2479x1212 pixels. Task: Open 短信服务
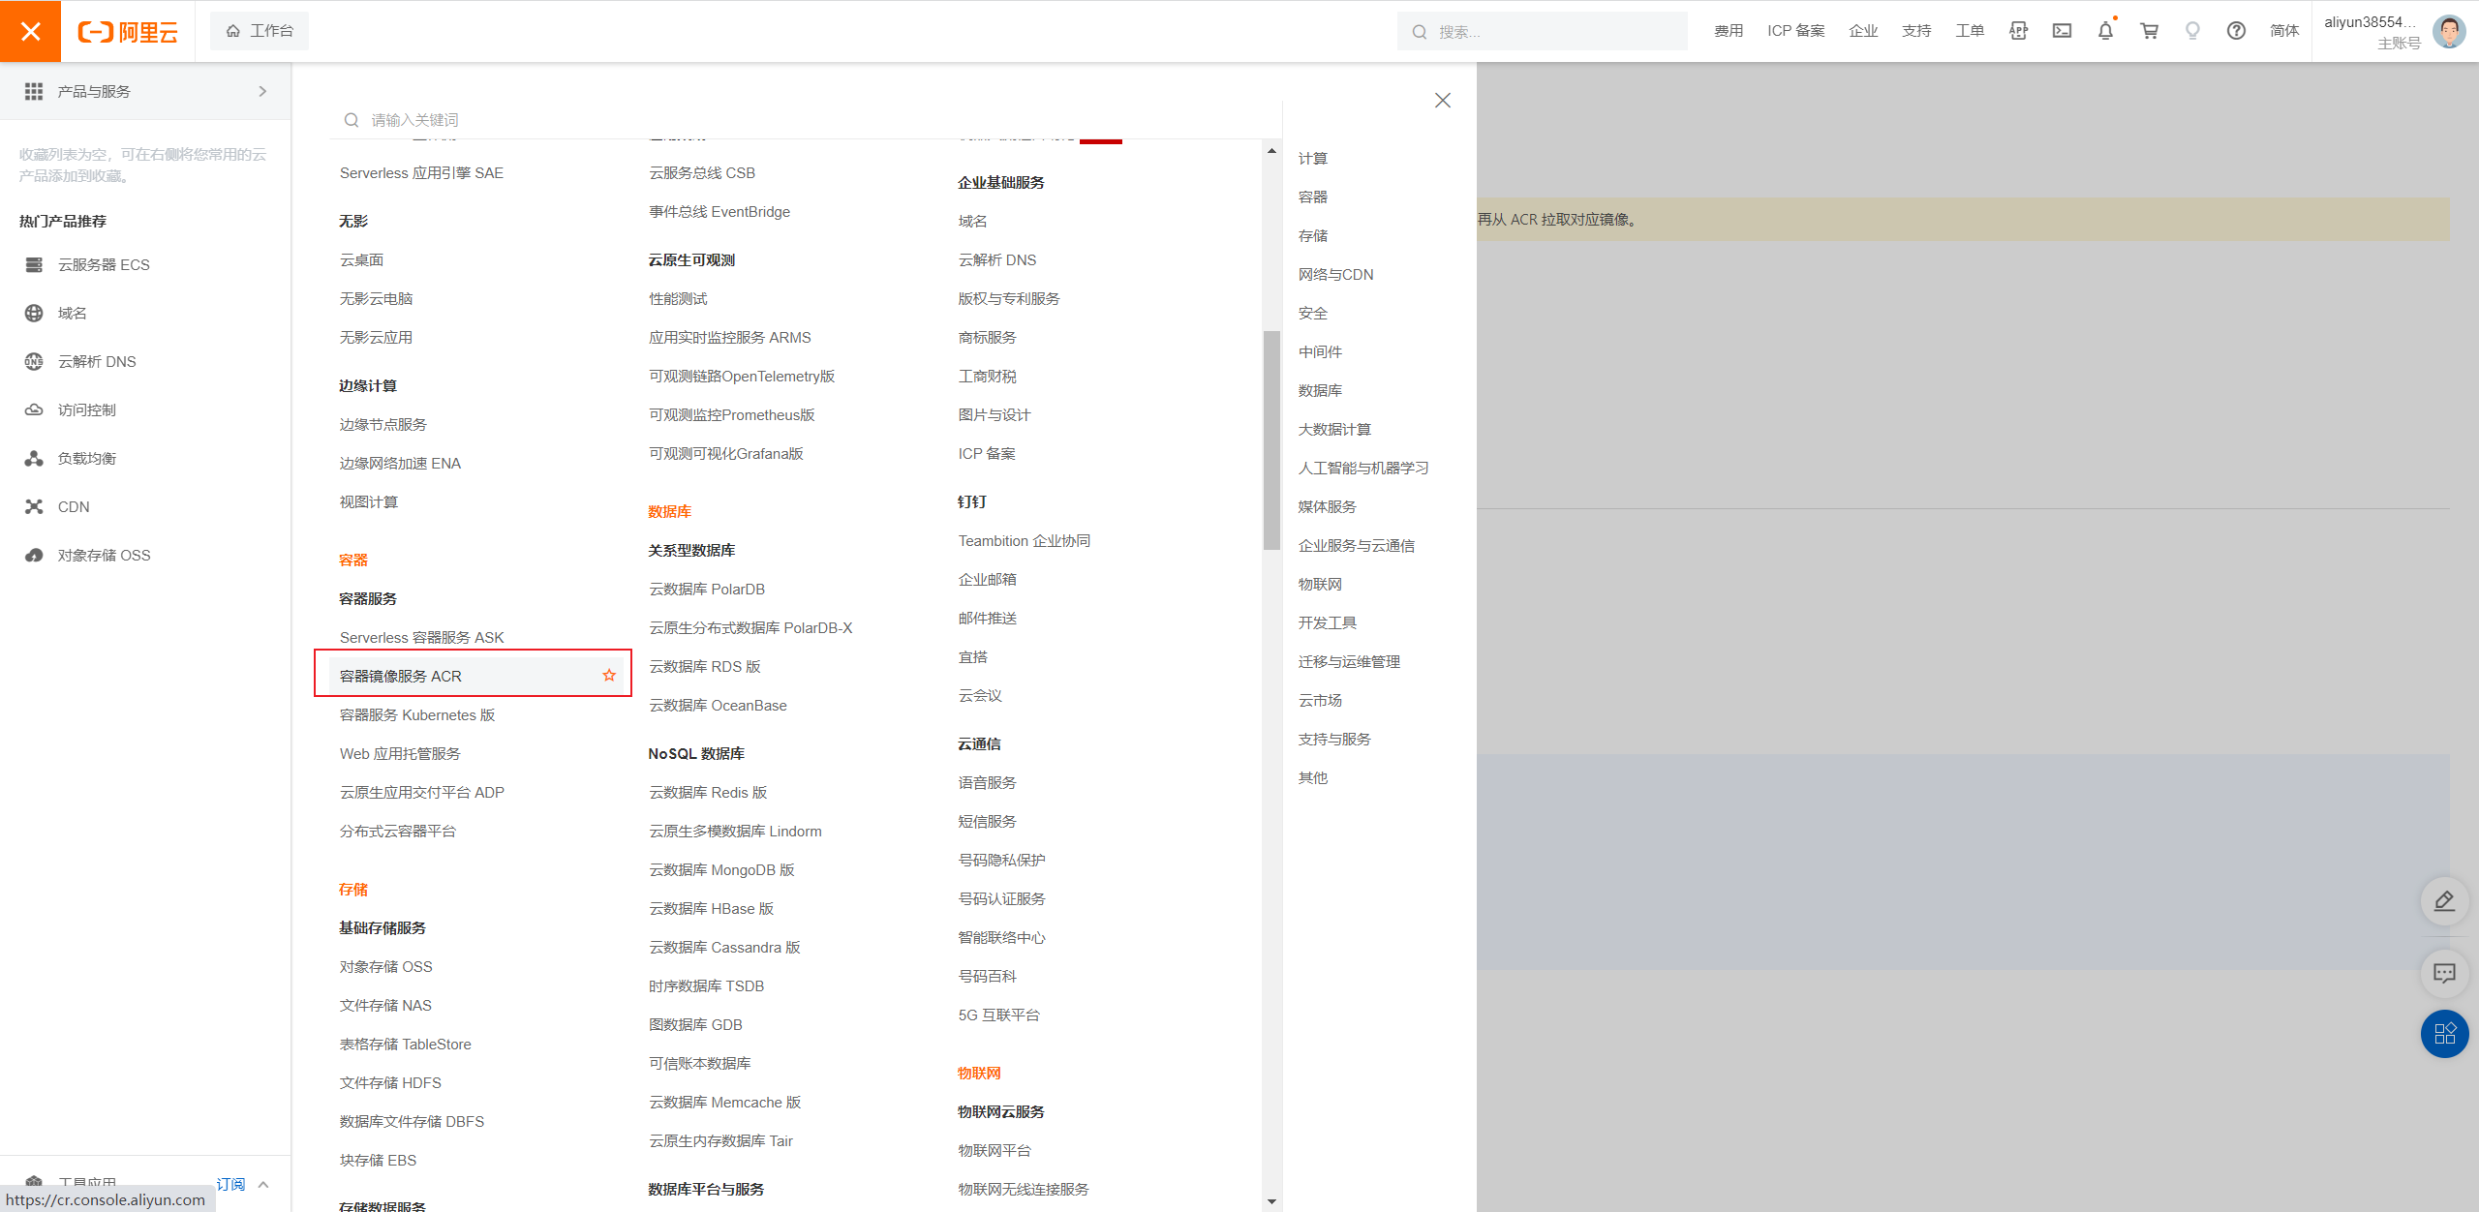click(x=987, y=822)
